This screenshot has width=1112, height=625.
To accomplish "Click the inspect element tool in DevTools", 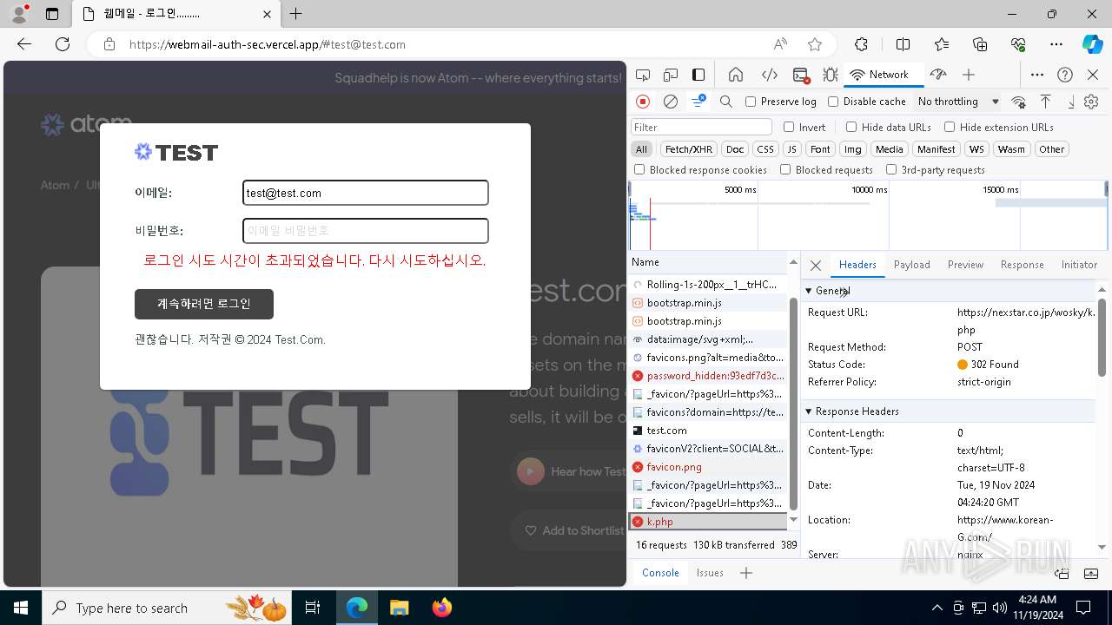I will pyautogui.click(x=642, y=75).
